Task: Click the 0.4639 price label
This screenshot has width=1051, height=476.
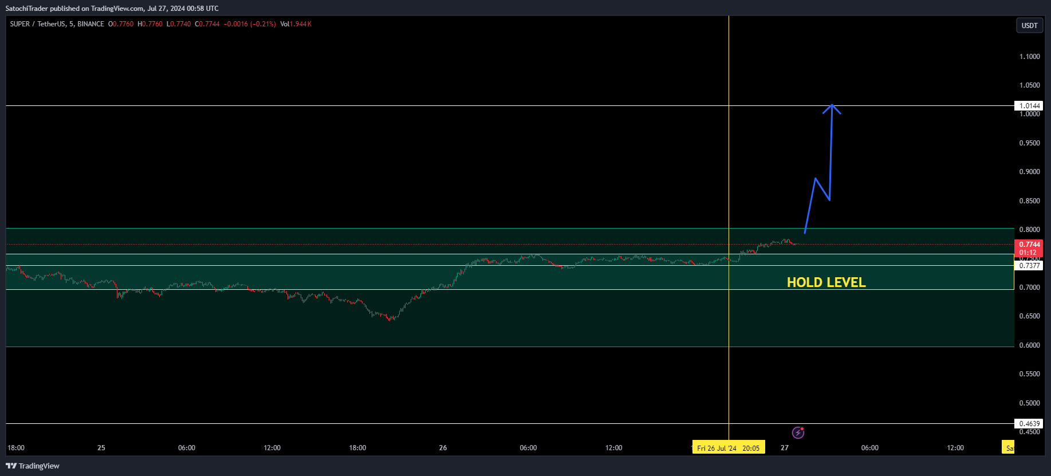Action: coord(1029,424)
